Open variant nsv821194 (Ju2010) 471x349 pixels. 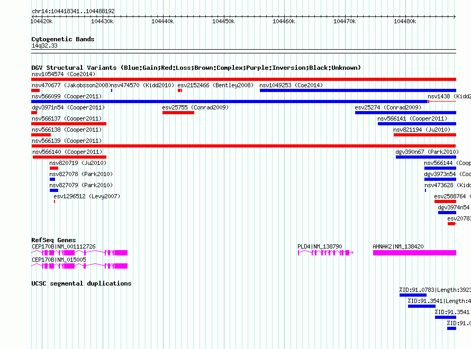422,130
